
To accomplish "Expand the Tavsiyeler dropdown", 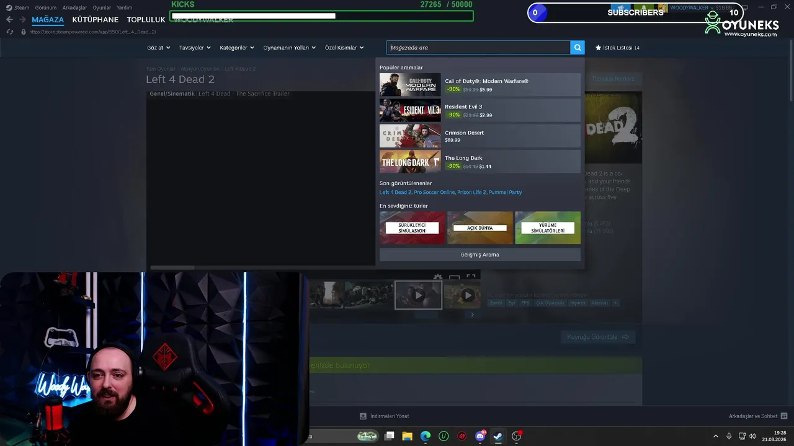I will click(195, 48).
